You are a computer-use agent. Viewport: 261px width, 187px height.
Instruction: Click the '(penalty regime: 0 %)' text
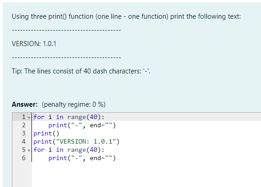click(x=73, y=104)
